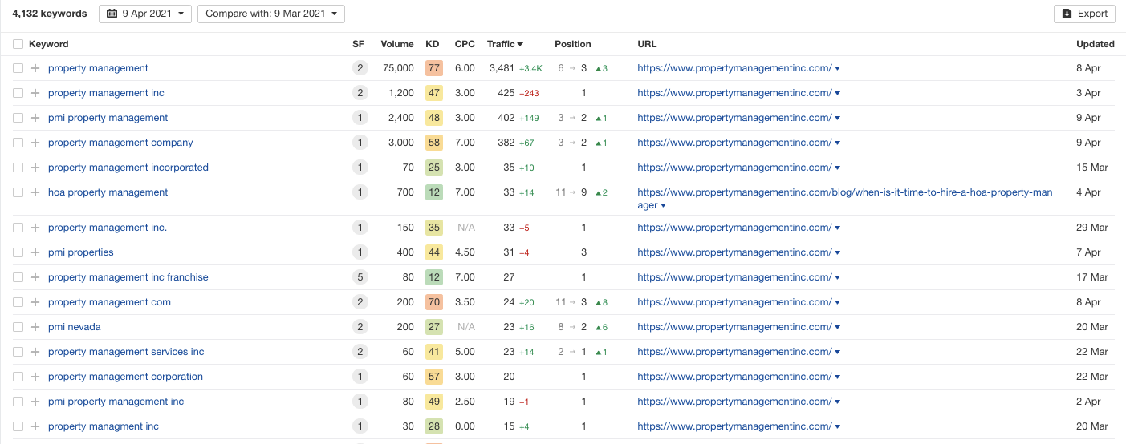The height and width of the screenshot is (444, 1126).
Task: Expand URL dropdown arrow for 'pmi properties' row
Action: point(838,253)
